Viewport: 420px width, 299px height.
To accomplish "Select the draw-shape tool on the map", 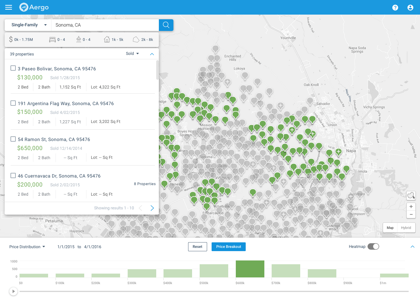I will (x=411, y=195).
